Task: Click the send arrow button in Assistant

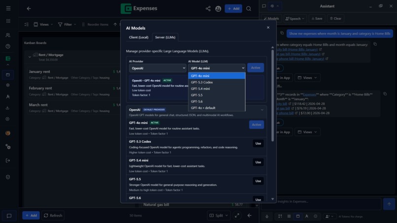Action: (x=389, y=204)
